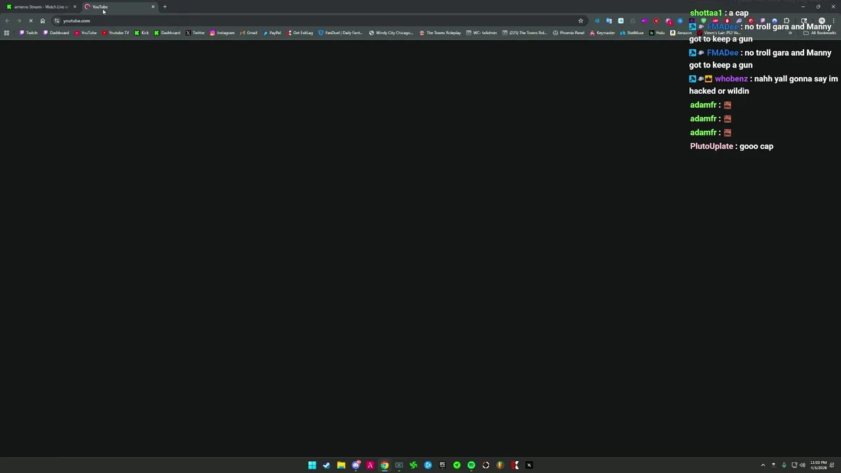The width and height of the screenshot is (841, 473).
Task: Close the YouTube tab
Action: (x=153, y=7)
